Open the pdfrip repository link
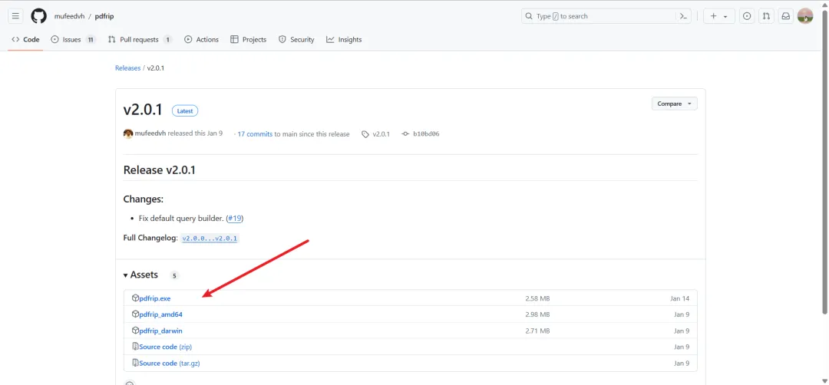The height and width of the screenshot is (385, 829). pyautogui.click(x=104, y=16)
